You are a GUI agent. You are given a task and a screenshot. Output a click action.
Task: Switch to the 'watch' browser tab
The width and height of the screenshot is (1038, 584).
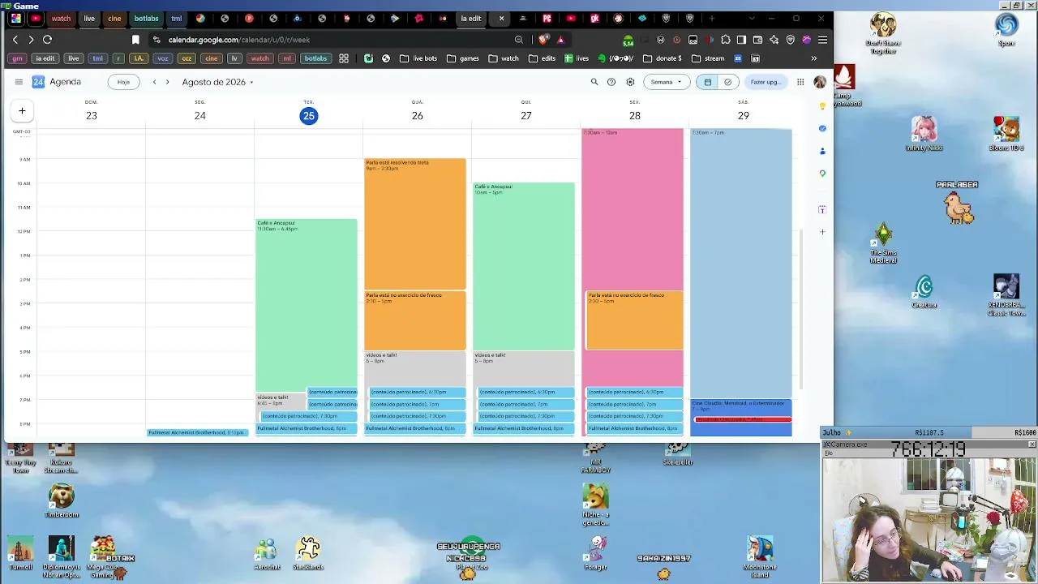point(61,19)
